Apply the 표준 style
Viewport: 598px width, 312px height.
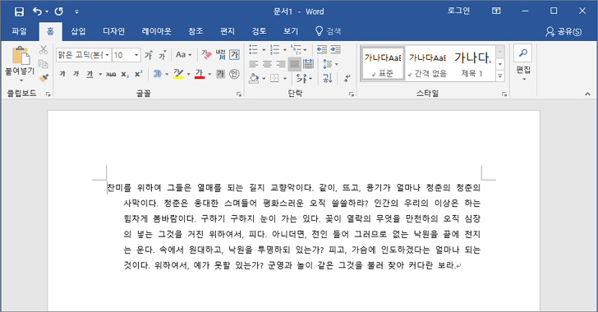[x=383, y=63]
